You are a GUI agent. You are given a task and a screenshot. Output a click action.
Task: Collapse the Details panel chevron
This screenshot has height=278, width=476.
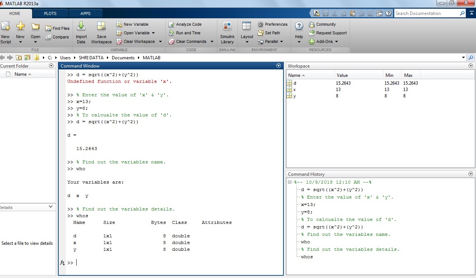click(51, 207)
